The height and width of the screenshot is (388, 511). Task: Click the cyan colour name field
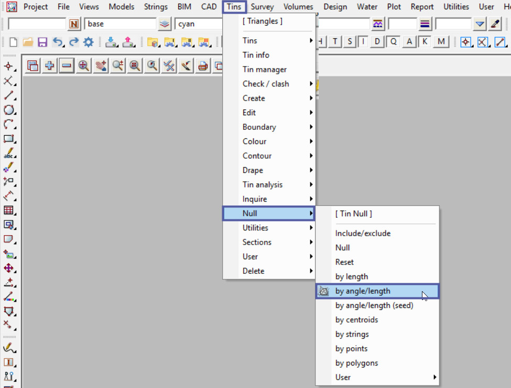[x=198, y=24]
